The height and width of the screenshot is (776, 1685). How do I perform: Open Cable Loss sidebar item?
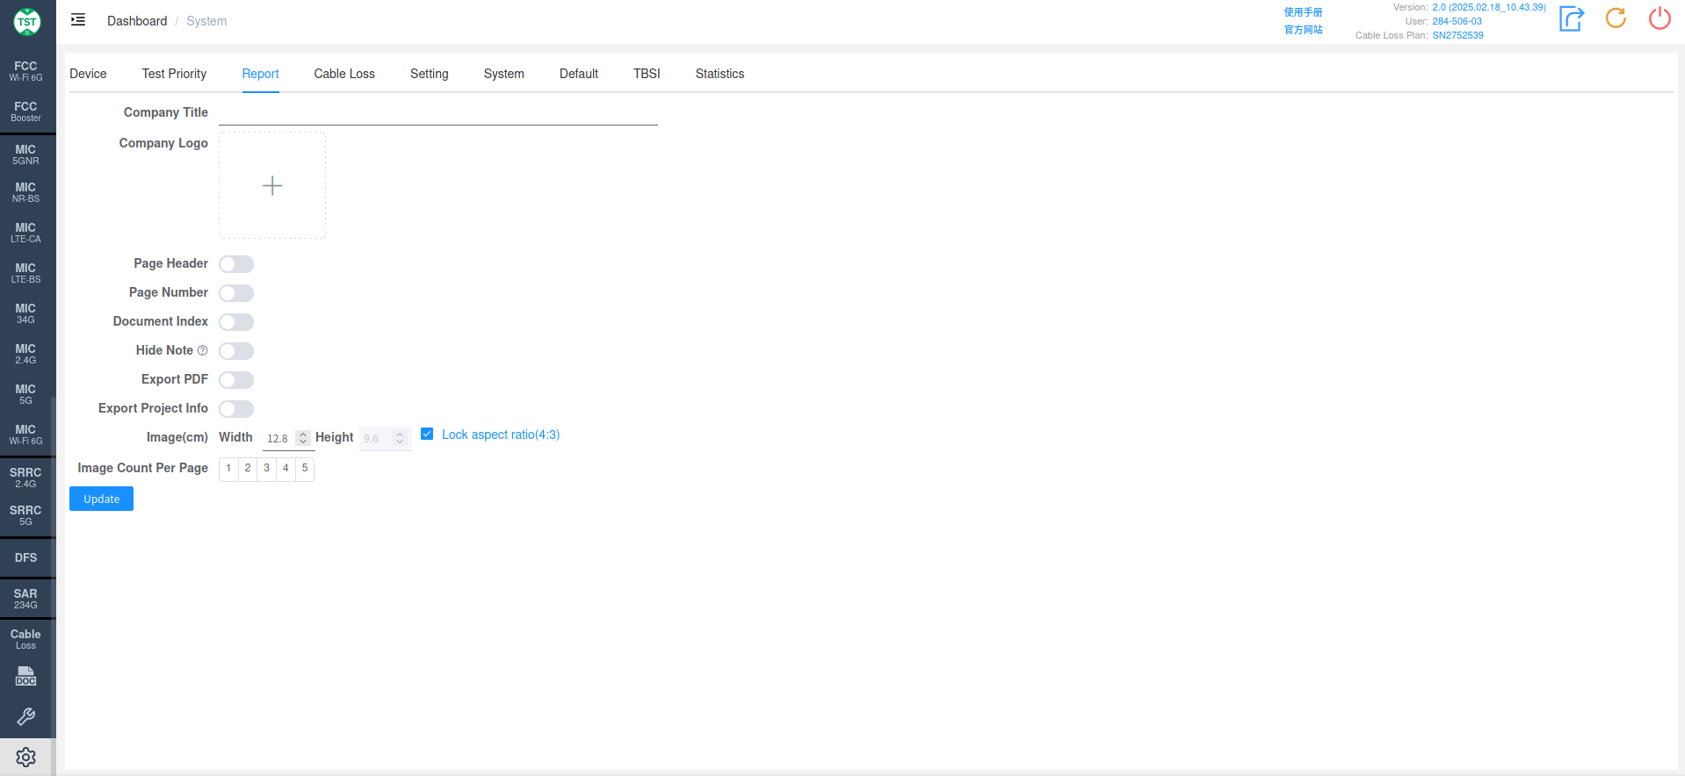point(26,639)
